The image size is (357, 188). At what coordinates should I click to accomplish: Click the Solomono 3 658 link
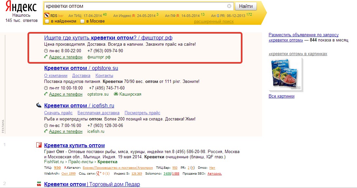[167, 173]
